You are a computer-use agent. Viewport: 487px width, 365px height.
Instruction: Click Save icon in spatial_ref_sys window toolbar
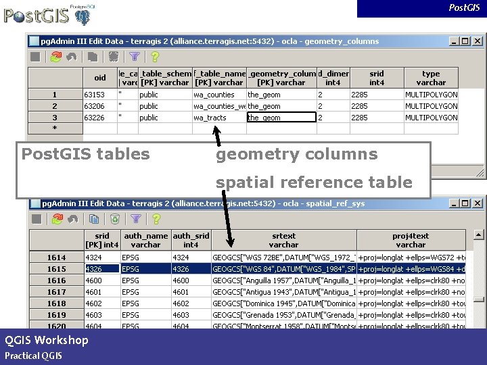37,219
